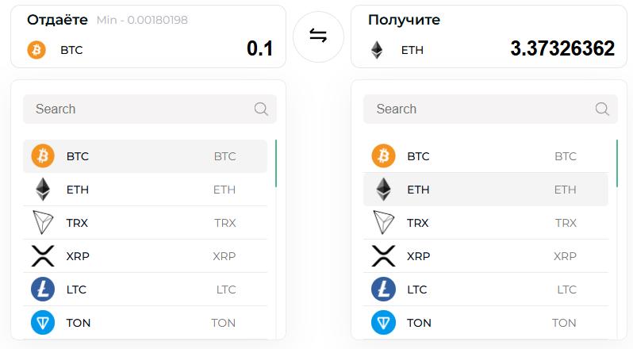Viewport: 633px width, 349px height.
Task: Click Litecoin logo in the left list
Action: (41, 290)
